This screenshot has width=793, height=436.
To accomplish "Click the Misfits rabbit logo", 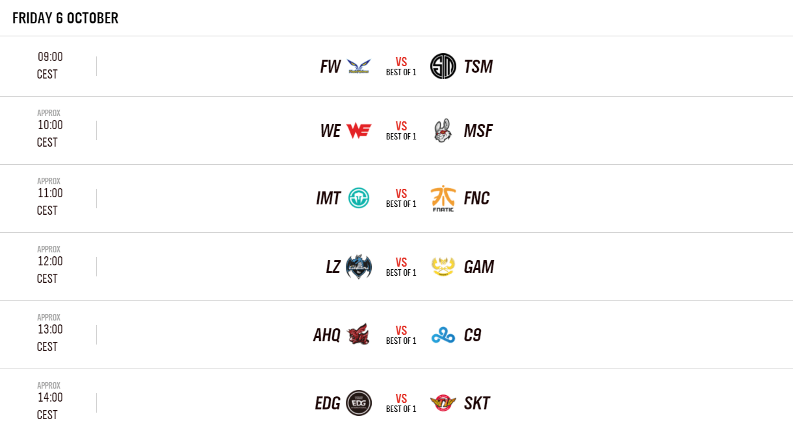I will tap(443, 130).
